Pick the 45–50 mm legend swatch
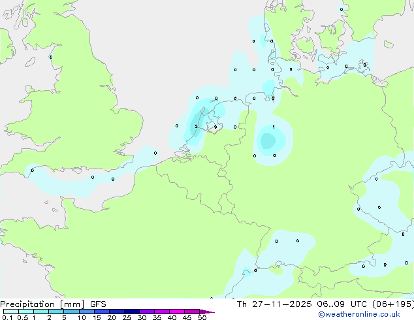414x320 pixels. 192,312
